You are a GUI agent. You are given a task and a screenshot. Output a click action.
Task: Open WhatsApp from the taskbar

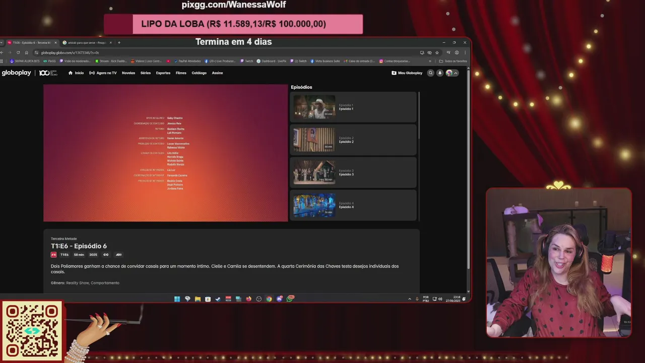point(290,299)
